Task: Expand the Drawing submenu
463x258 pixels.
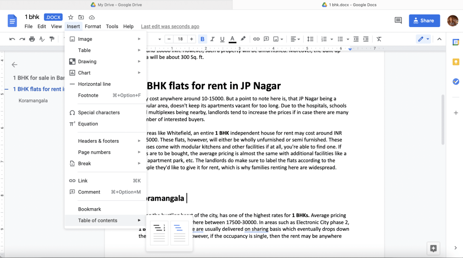Action: 105,61
